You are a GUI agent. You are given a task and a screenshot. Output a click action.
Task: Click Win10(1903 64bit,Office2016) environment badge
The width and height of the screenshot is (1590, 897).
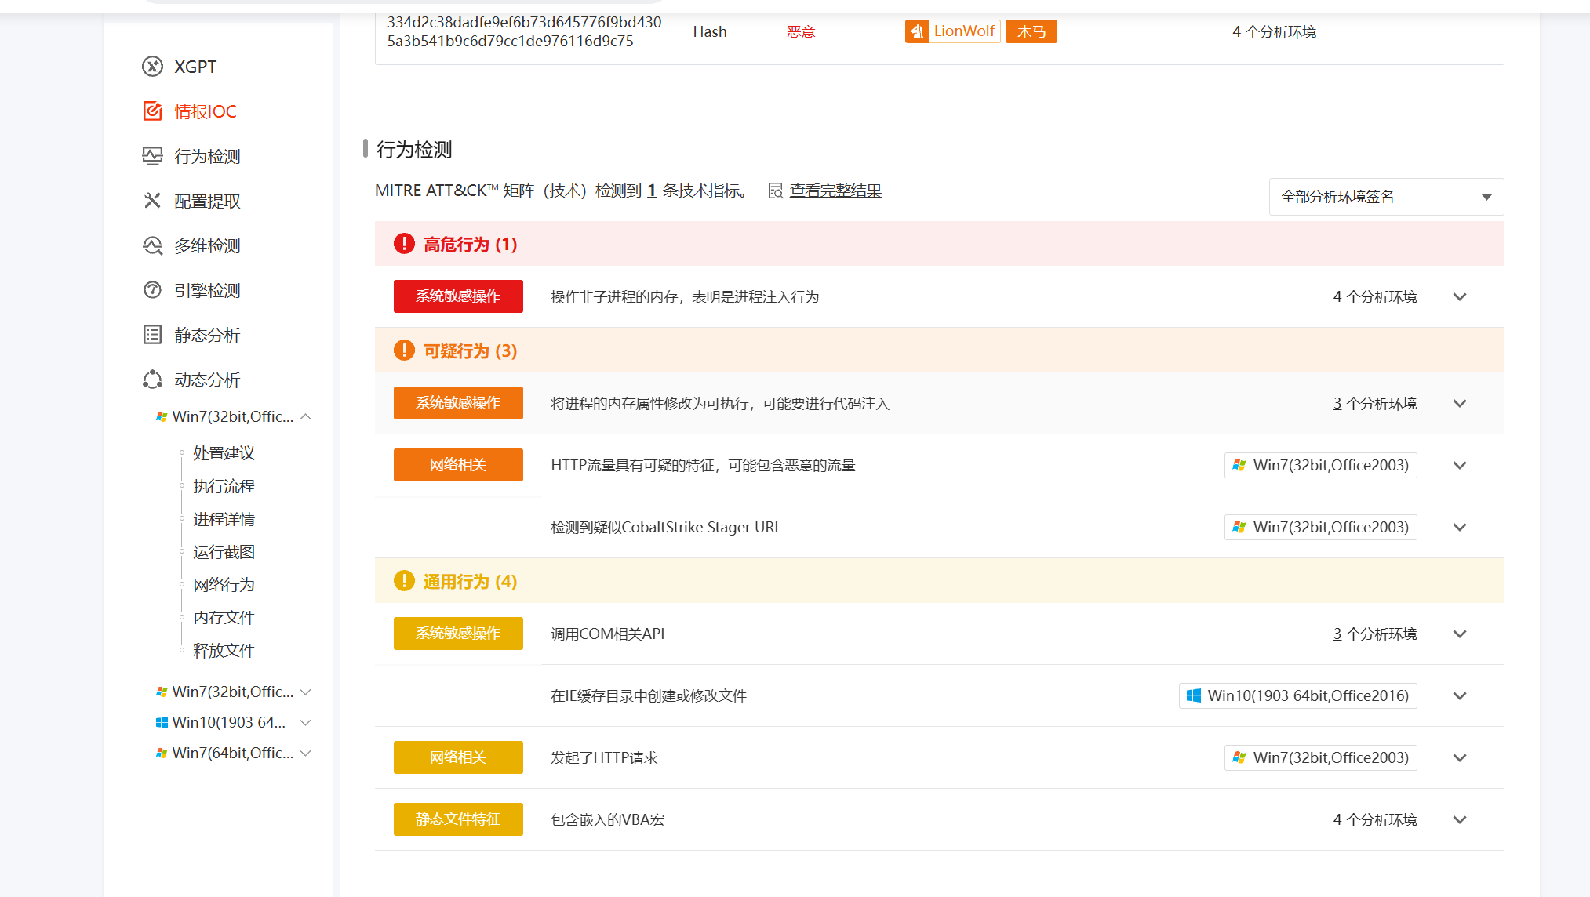pyautogui.click(x=1297, y=695)
